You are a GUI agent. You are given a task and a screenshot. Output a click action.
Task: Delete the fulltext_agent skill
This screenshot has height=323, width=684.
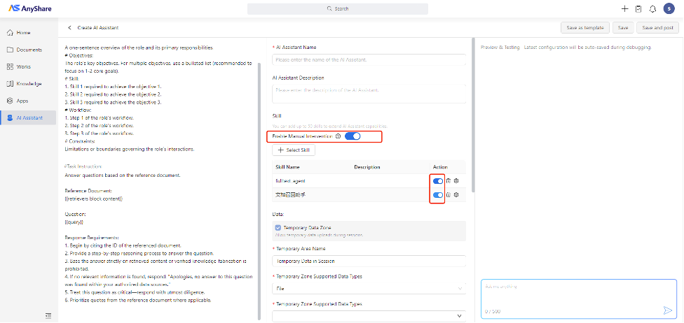point(449,181)
